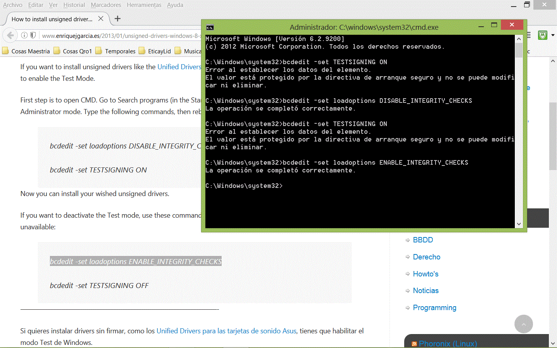Image resolution: width=557 pixels, height=348 pixels.
Task: Open site information icon in address bar
Action: pos(24,36)
